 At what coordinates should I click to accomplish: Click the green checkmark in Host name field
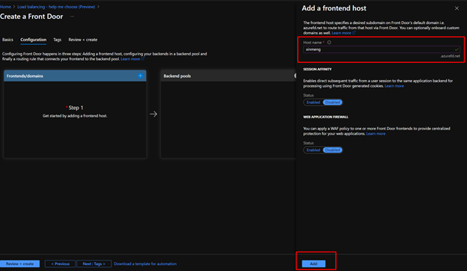click(457, 49)
